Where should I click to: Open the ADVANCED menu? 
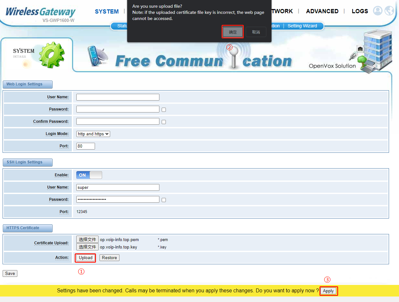coord(322,11)
